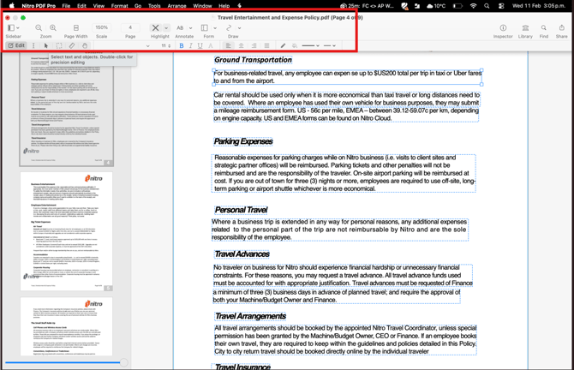Show the 10°C weather widget
Screen dimensions: 574x370
pyautogui.click(x=435, y=6)
